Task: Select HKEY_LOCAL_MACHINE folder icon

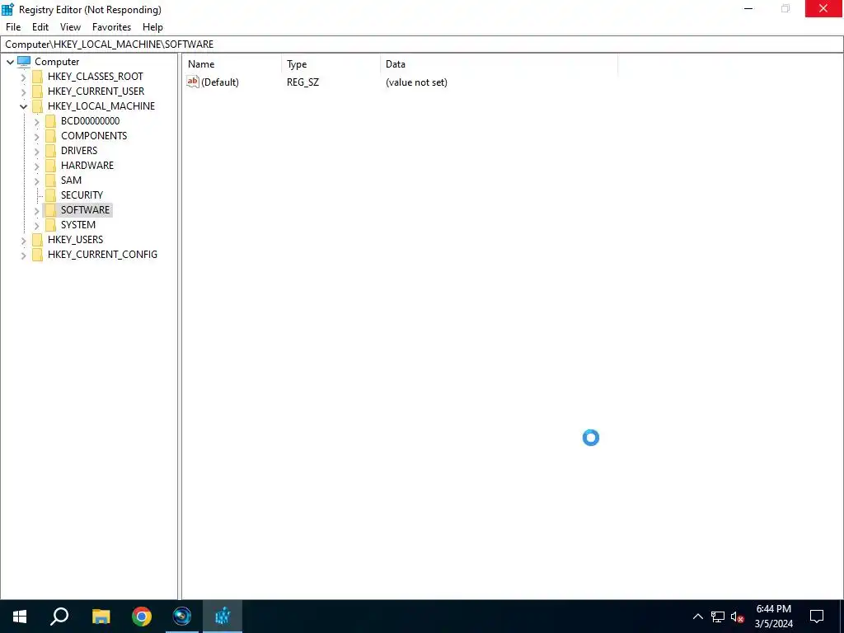Action: click(x=37, y=106)
